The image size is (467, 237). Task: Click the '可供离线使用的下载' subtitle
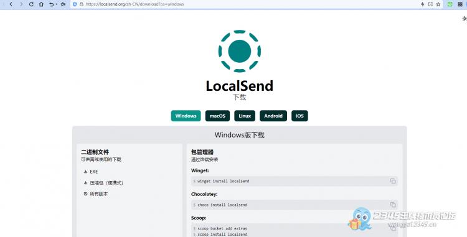coord(101,160)
